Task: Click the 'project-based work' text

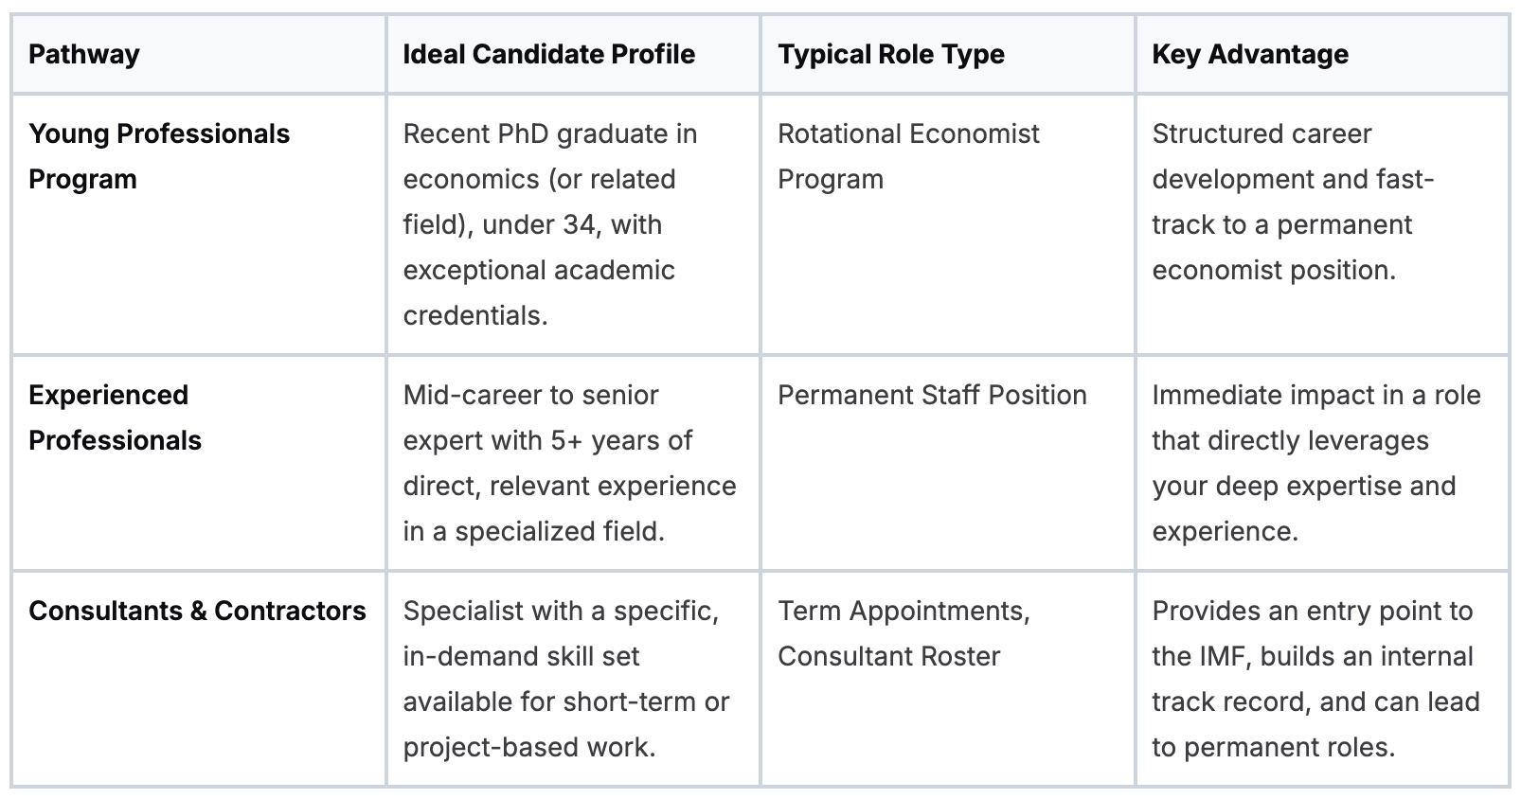Action: [x=528, y=747]
